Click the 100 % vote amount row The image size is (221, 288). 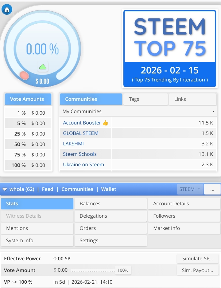[x=28, y=165]
